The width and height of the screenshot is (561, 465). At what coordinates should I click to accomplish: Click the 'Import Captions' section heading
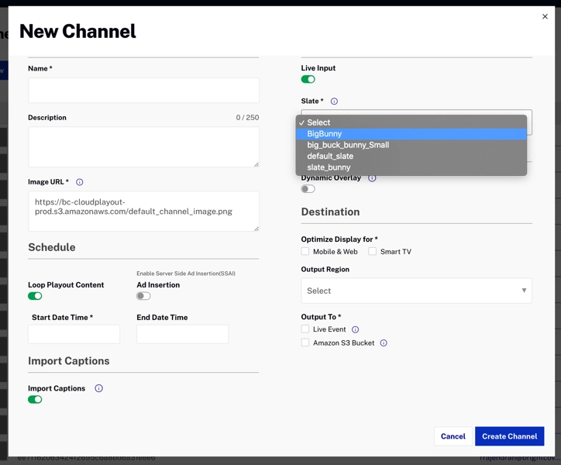tap(69, 361)
